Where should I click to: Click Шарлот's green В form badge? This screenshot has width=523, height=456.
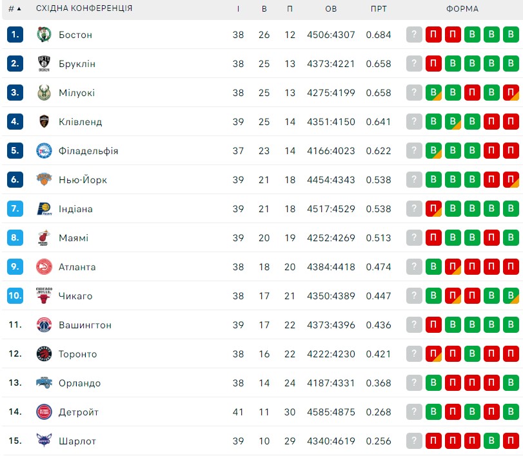click(x=491, y=441)
